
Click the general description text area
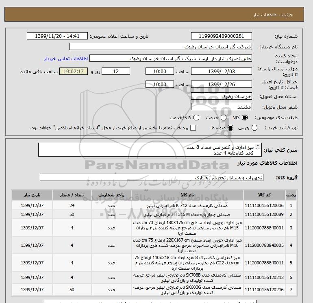tap(150, 150)
